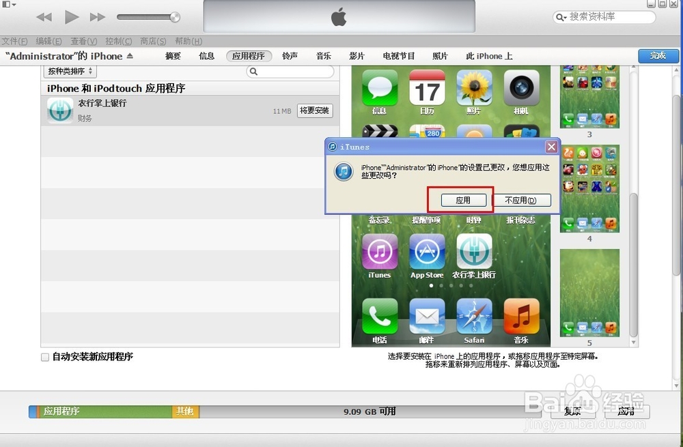Select home screen page thumbnail 5
683x447 pixels.
[589, 293]
